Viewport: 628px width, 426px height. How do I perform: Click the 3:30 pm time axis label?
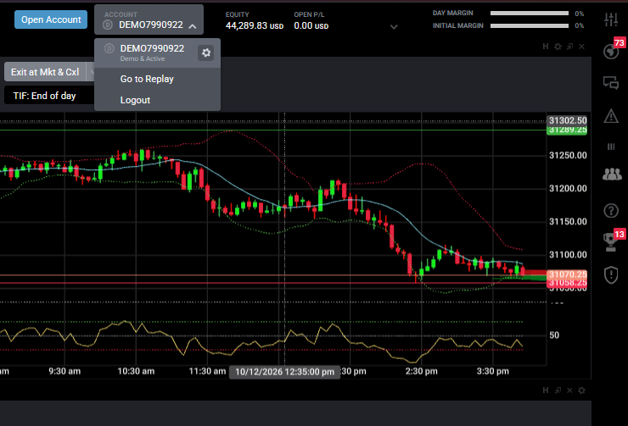492,371
